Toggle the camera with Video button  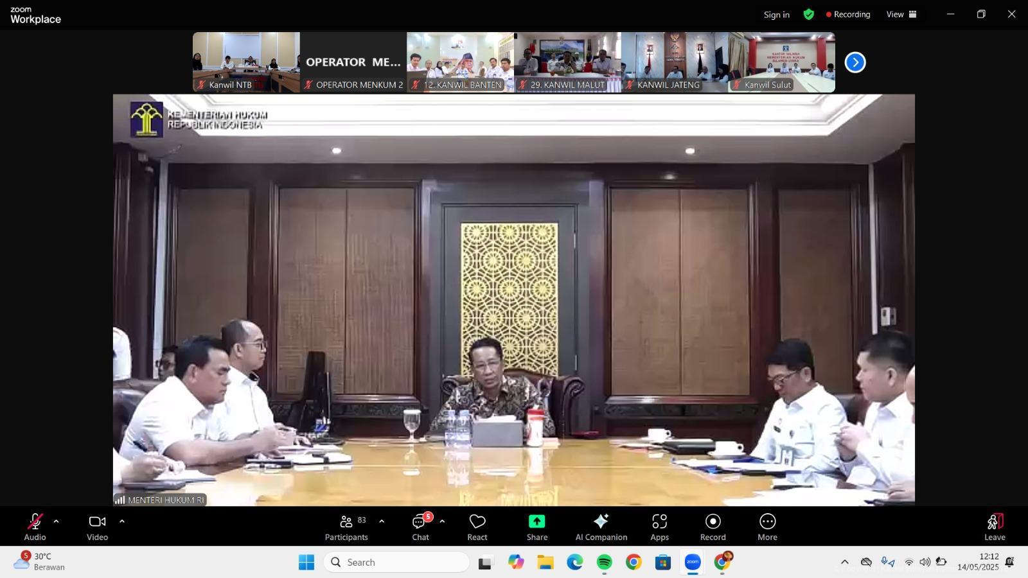coord(97,527)
